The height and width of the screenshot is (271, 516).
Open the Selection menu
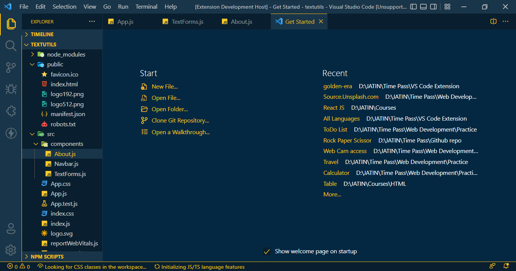tap(65, 7)
